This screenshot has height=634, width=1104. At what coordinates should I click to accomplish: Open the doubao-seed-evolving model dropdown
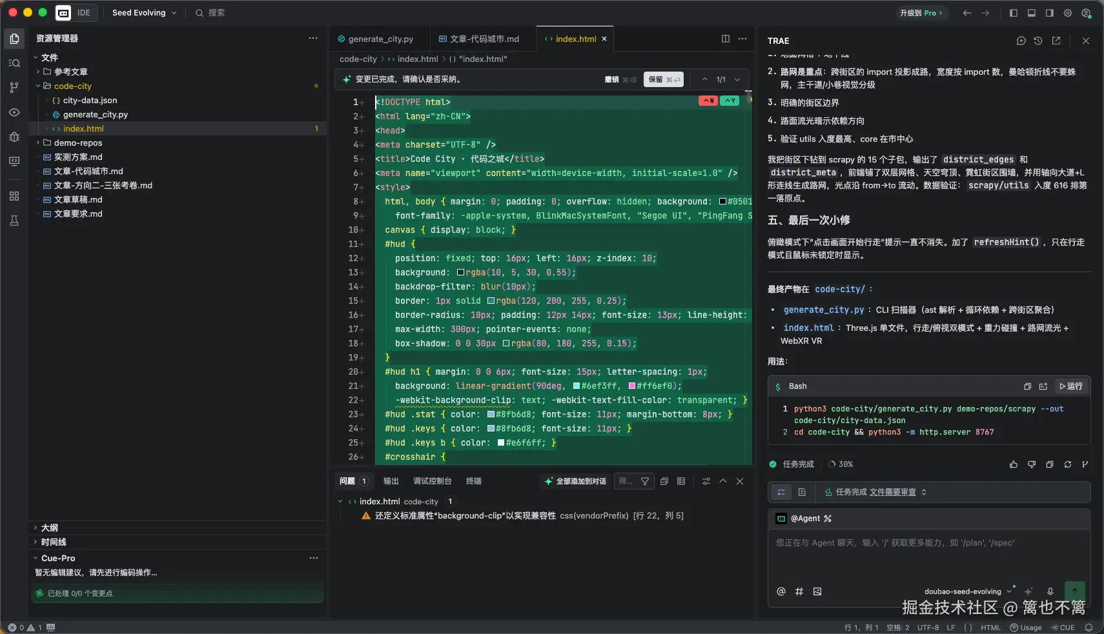pyautogui.click(x=968, y=591)
